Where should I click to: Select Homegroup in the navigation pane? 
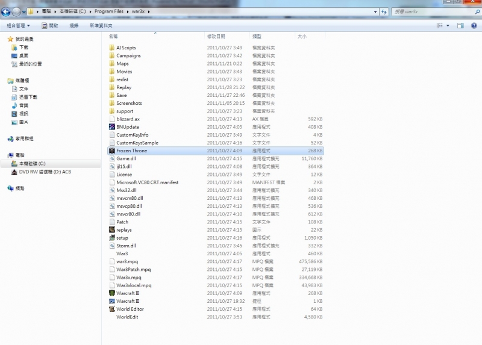[x=24, y=138]
